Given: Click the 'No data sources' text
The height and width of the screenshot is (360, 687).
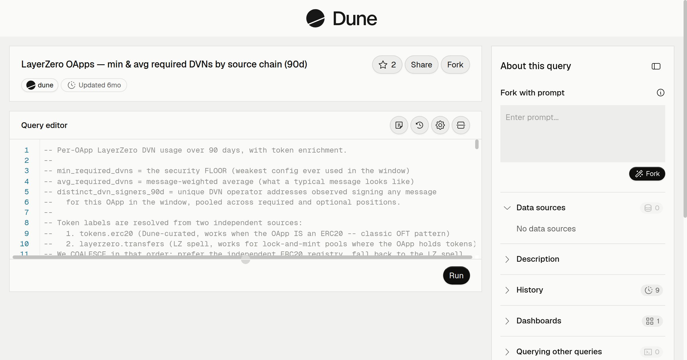Looking at the screenshot, I should (x=546, y=229).
